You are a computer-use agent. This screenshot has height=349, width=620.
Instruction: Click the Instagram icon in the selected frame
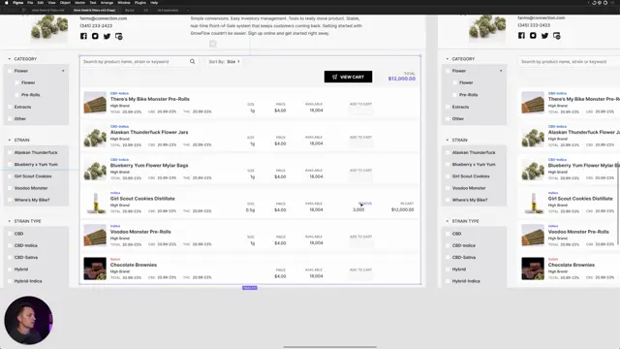point(95,36)
